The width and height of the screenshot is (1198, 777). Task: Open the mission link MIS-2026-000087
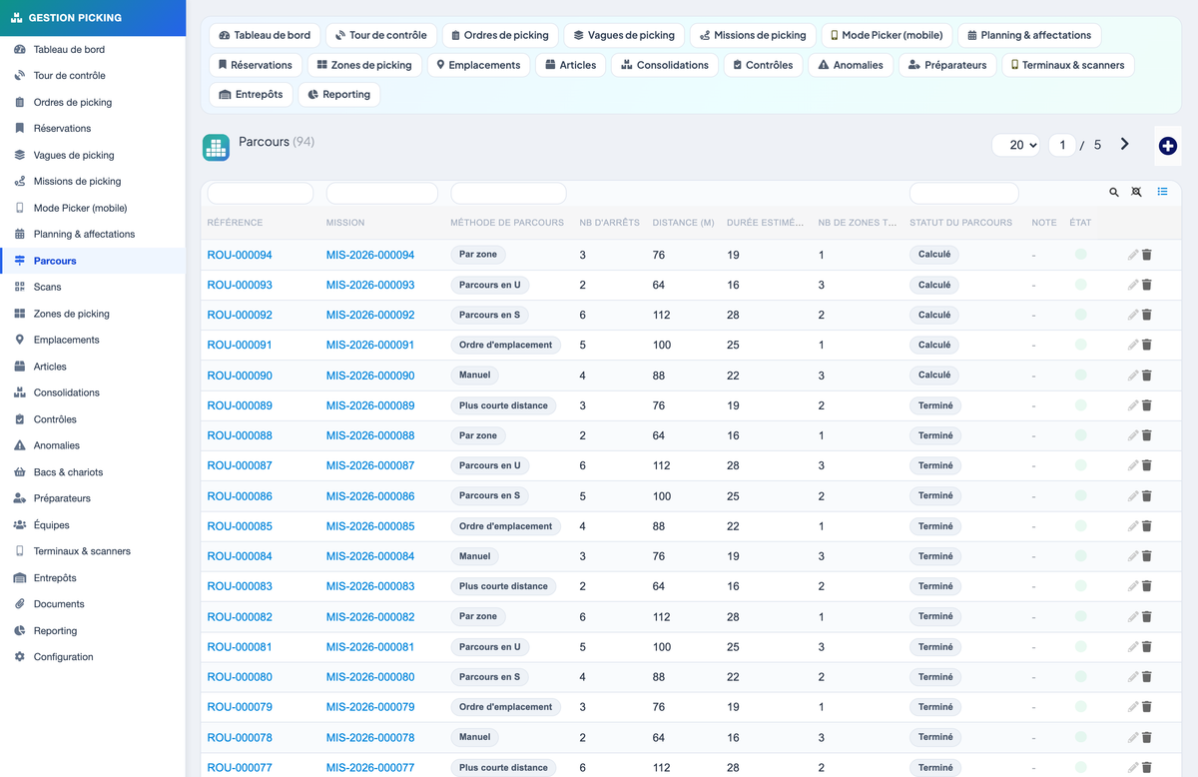click(x=370, y=465)
